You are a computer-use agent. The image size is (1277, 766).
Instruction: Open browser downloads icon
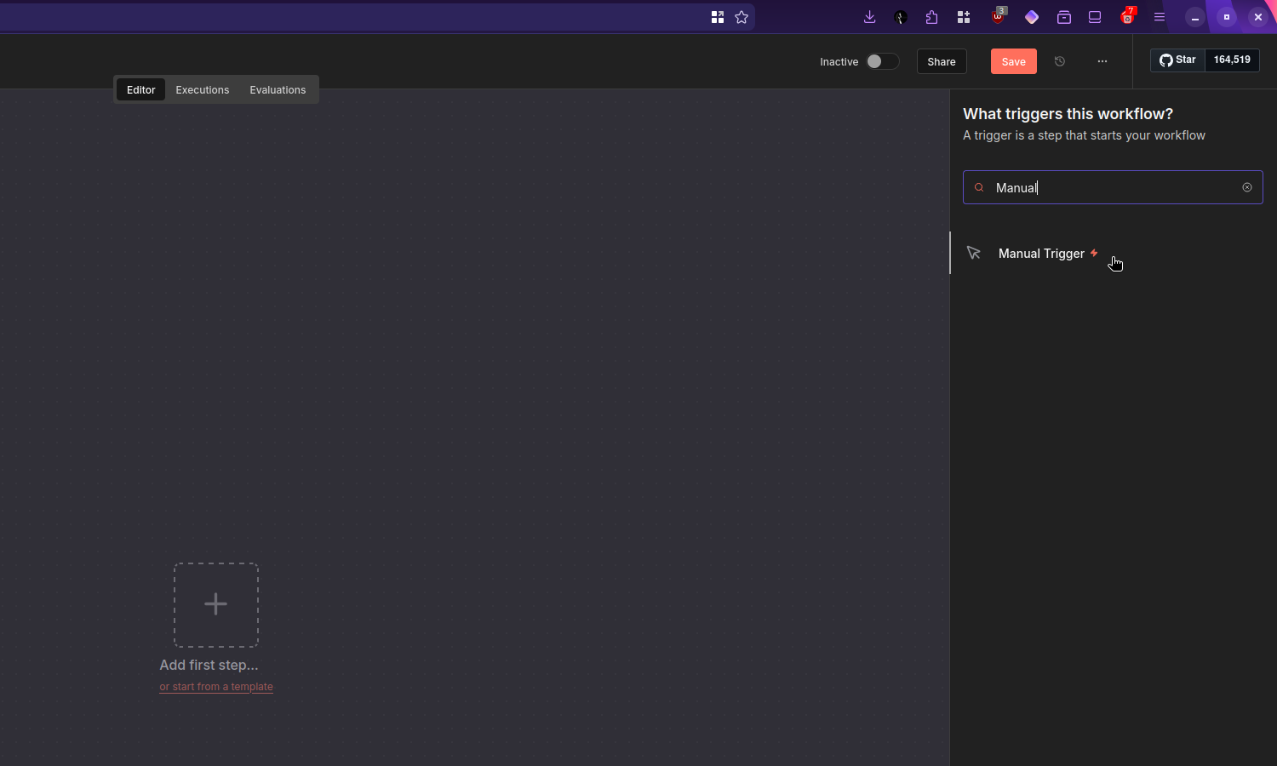[x=869, y=17]
